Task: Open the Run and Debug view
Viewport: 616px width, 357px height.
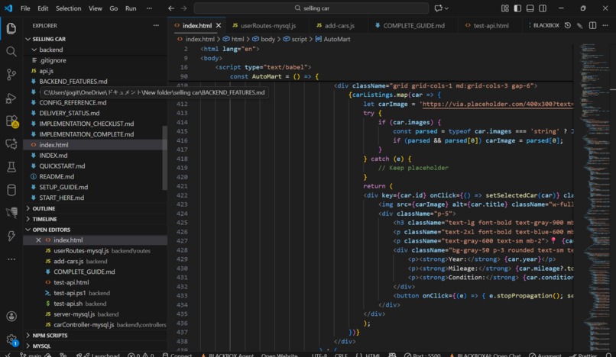Action: click(11, 98)
